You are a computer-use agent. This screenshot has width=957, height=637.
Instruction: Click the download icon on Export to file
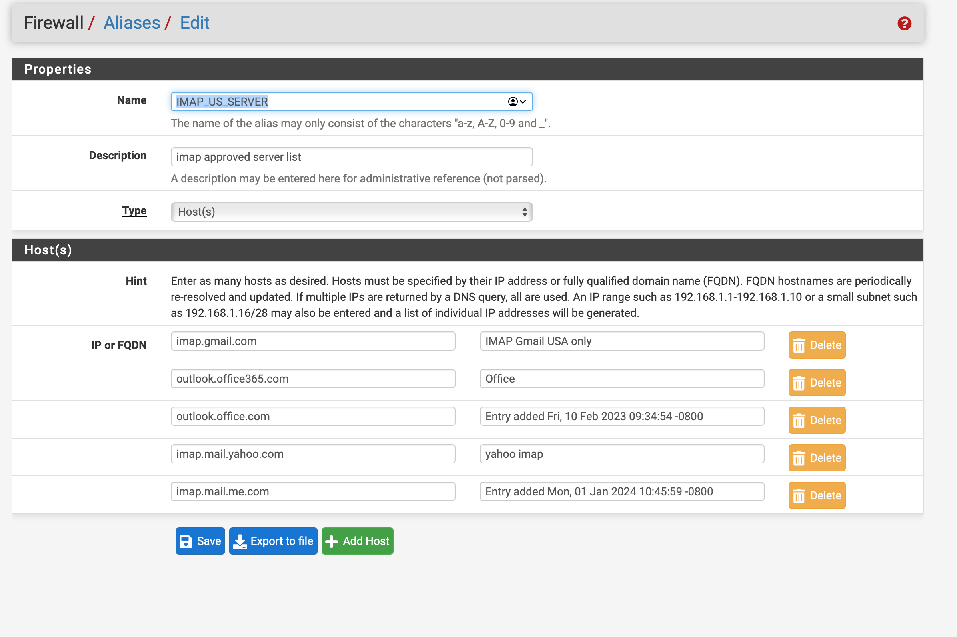(x=240, y=541)
